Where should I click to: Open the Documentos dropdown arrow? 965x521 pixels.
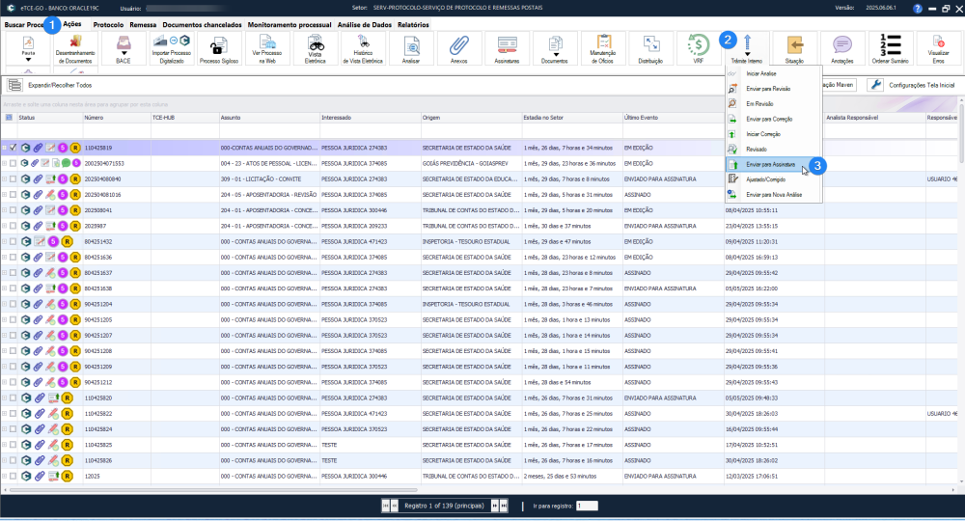pyautogui.click(x=556, y=55)
